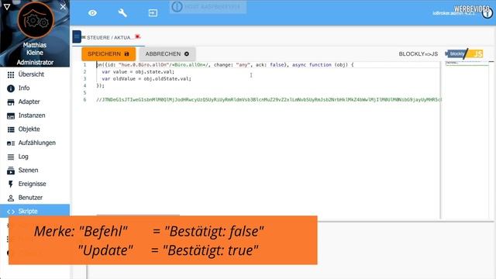Click the Objekte list icon
The width and height of the screenshot is (496, 279).
pyautogui.click(x=11, y=129)
